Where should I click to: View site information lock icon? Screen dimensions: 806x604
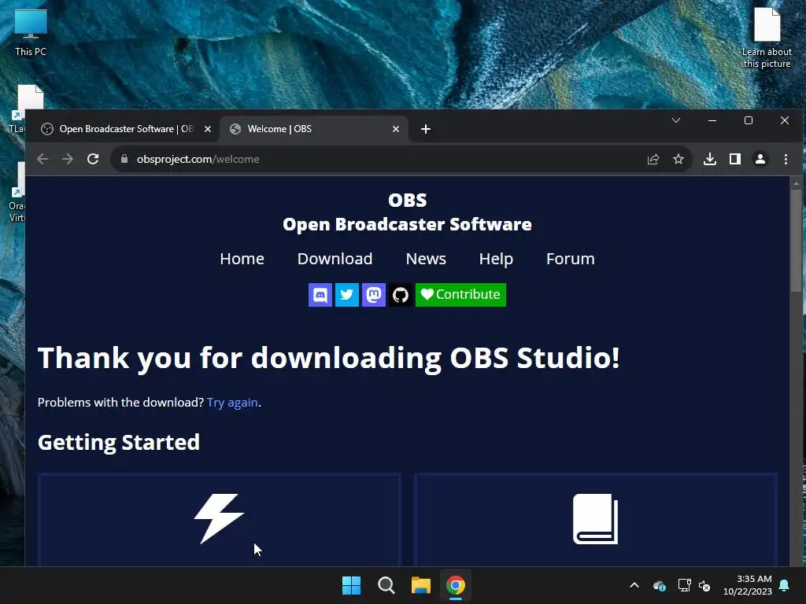click(x=124, y=159)
